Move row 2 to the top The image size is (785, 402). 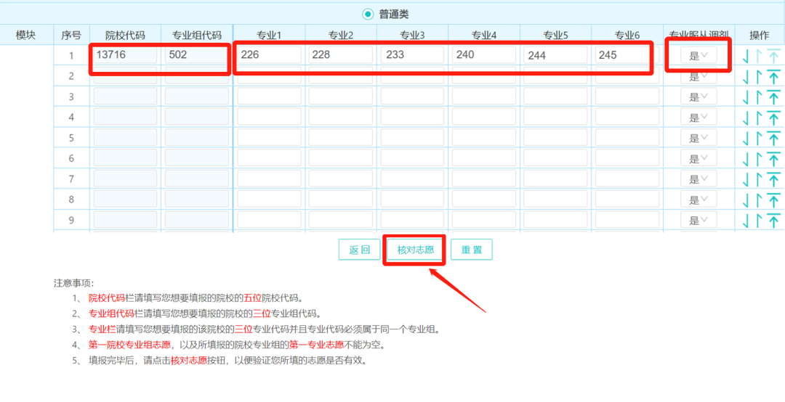[774, 76]
